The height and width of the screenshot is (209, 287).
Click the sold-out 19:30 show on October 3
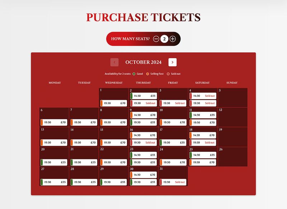[x=173, y=103]
